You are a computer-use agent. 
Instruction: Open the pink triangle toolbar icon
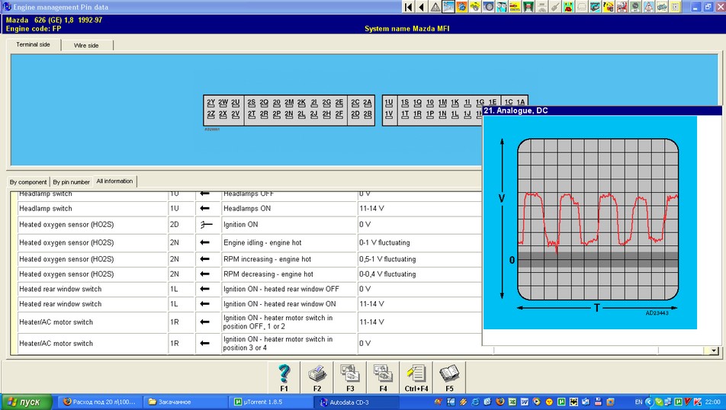648,7
